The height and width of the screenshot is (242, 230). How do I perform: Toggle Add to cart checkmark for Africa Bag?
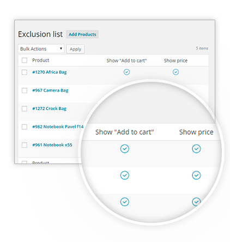coord(126,72)
